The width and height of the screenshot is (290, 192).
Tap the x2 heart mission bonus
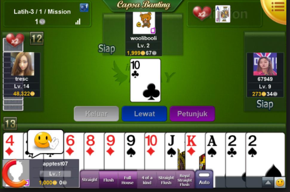click(202, 13)
